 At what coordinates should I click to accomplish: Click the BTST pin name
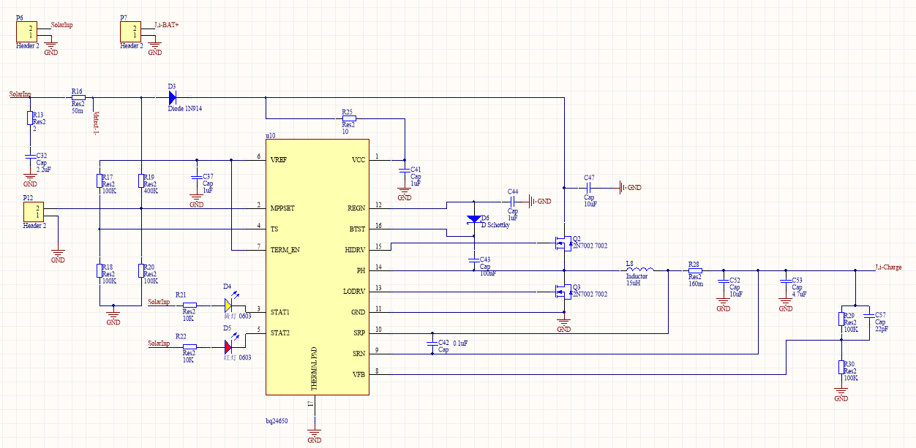pyautogui.click(x=356, y=229)
